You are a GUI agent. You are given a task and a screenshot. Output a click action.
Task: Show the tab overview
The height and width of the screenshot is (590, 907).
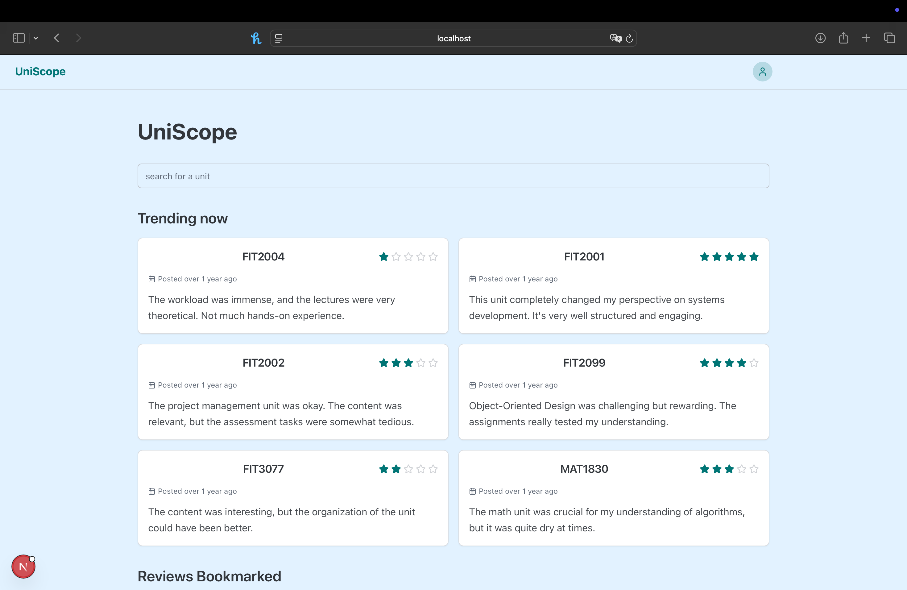(x=889, y=38)
